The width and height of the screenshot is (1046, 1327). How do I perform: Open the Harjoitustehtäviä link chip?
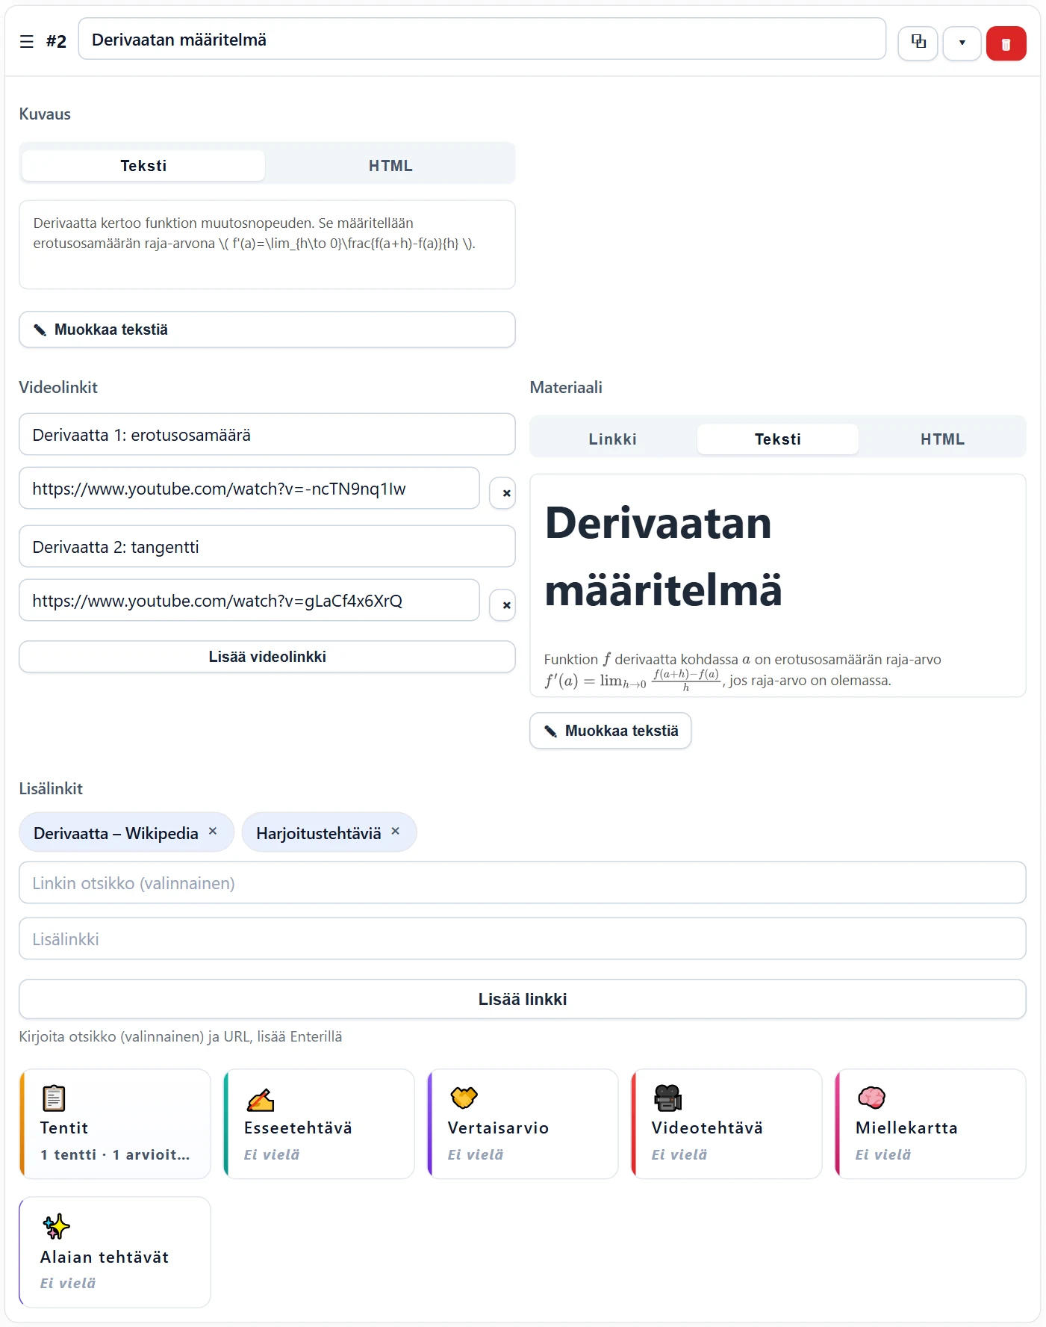pyautogui.click(x=318, y=833)
